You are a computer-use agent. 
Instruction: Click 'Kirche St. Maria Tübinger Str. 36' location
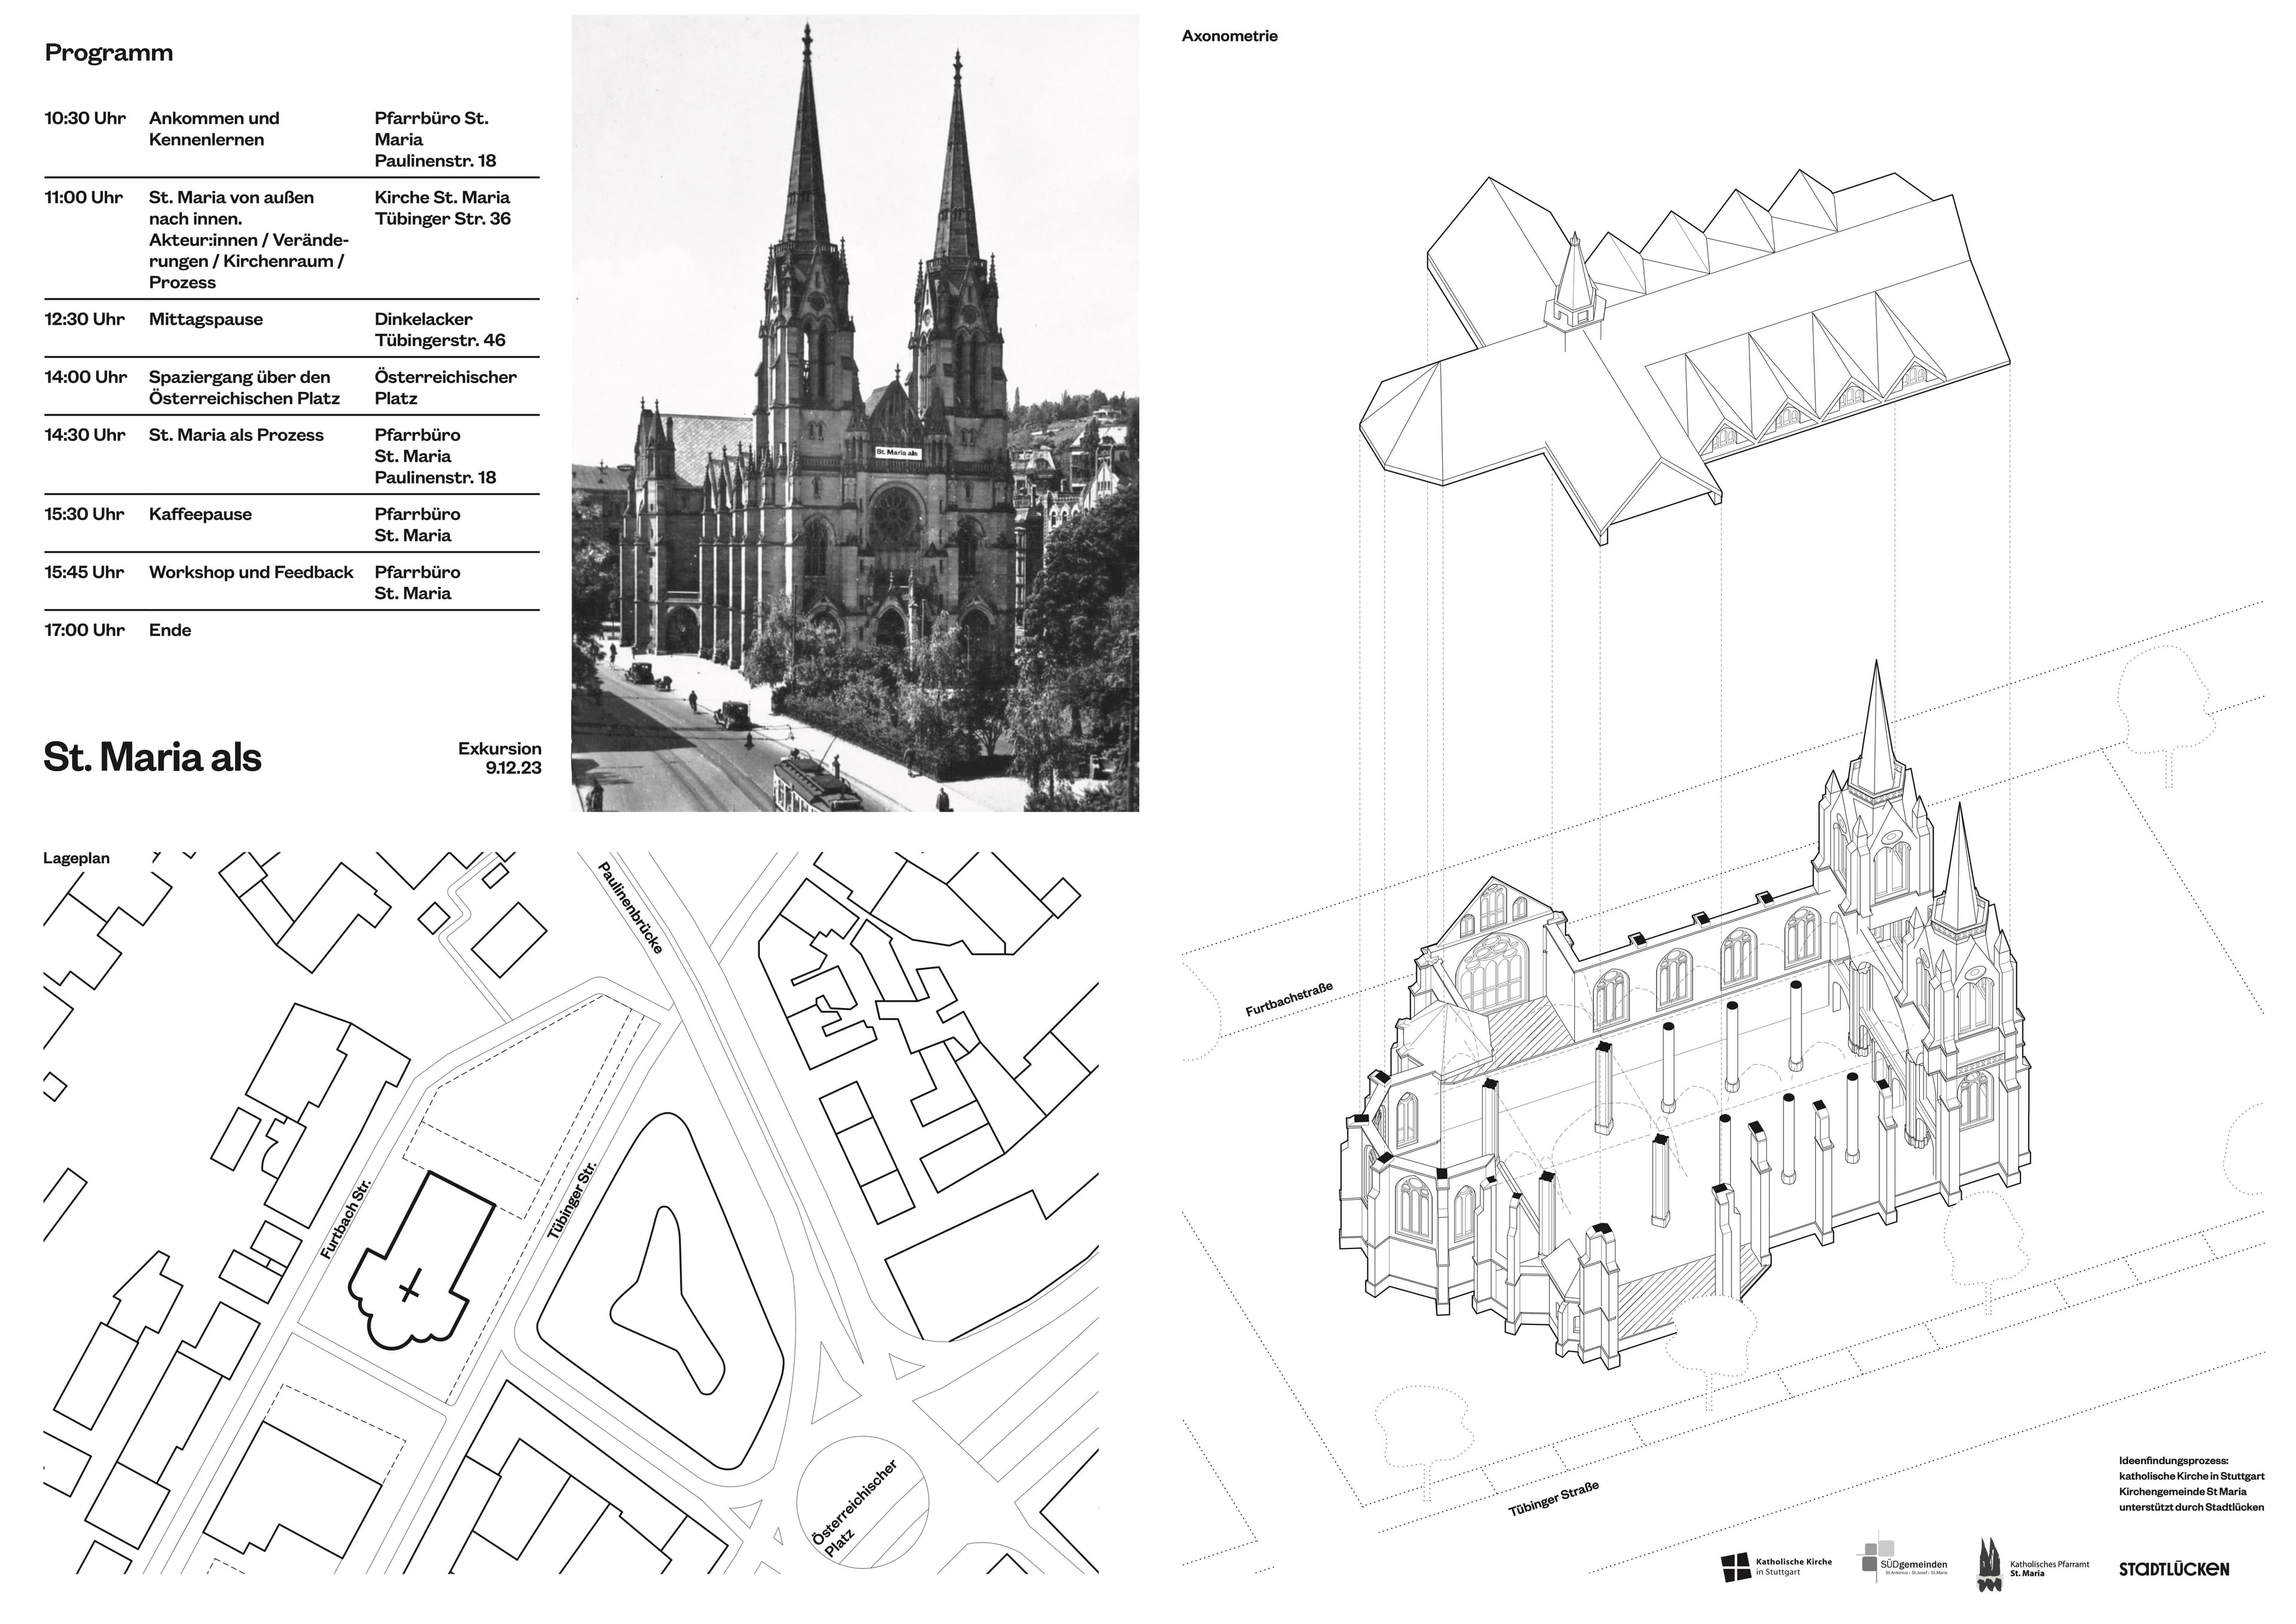click(442, 208)
